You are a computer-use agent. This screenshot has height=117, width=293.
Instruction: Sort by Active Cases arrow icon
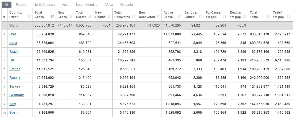pos(179,17)
